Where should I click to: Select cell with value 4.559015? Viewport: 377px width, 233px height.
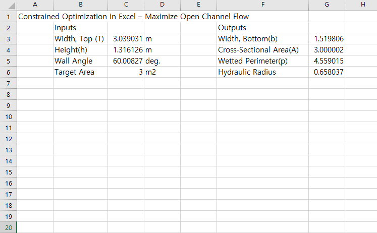327,61
